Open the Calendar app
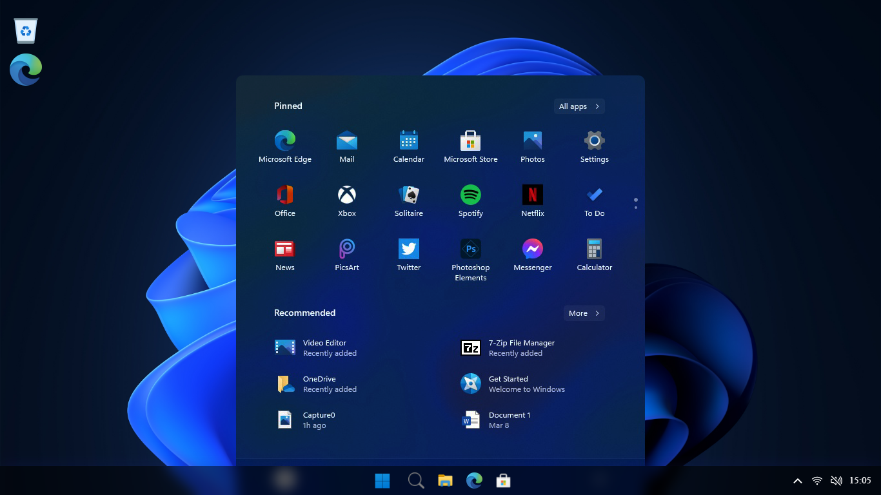This screenshot has height=495, width=881. coord(409,147)
